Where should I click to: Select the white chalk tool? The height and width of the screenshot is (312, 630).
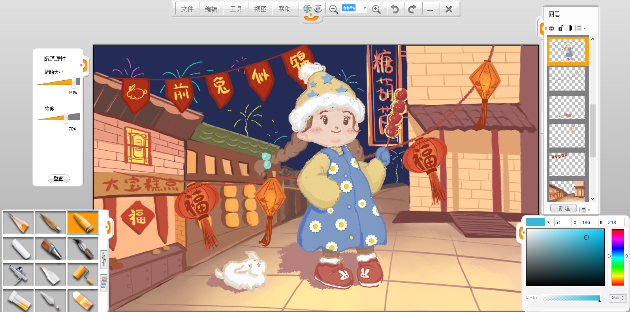[18, 248]
